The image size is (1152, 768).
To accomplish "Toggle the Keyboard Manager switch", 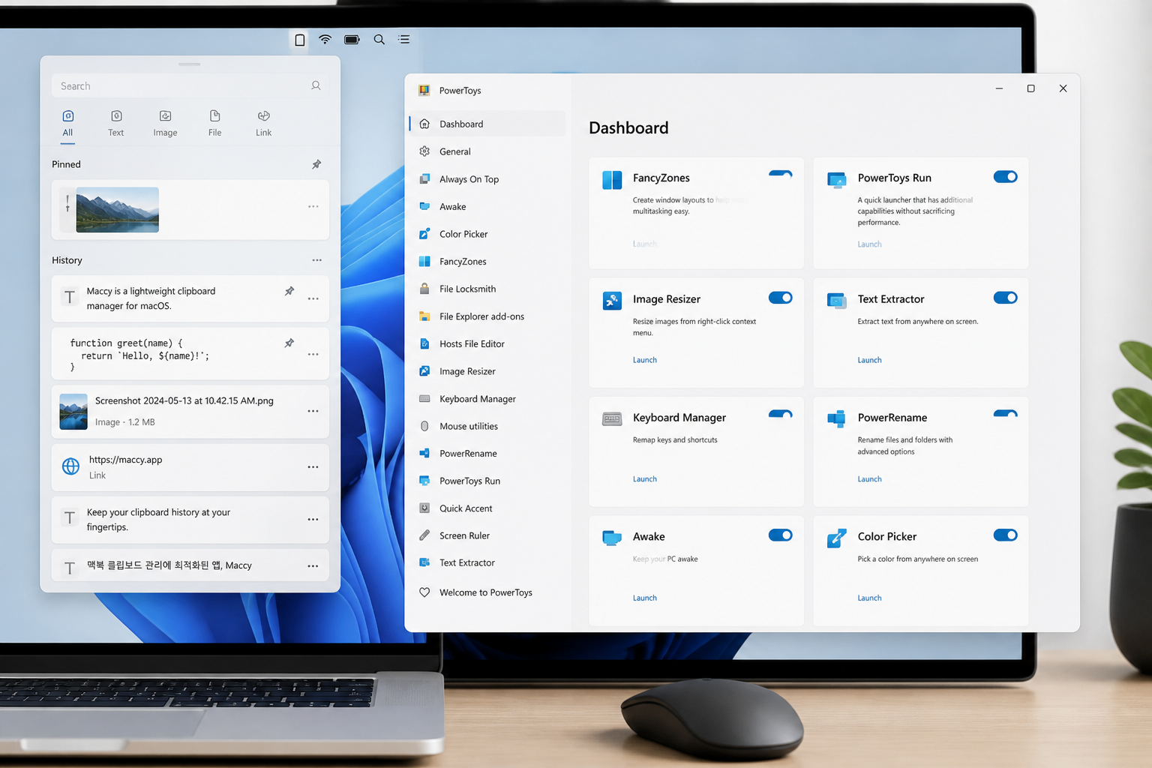I will [780, 414].
